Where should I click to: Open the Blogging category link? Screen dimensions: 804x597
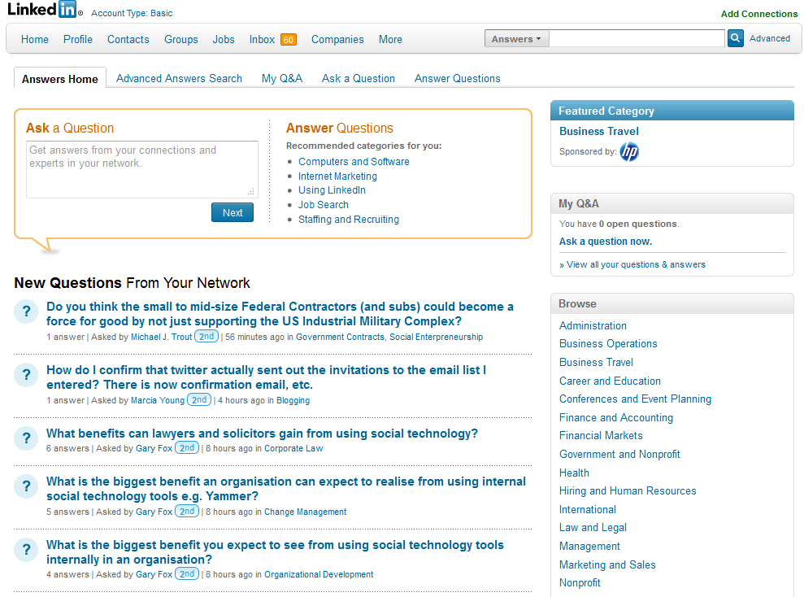(293, 400)
